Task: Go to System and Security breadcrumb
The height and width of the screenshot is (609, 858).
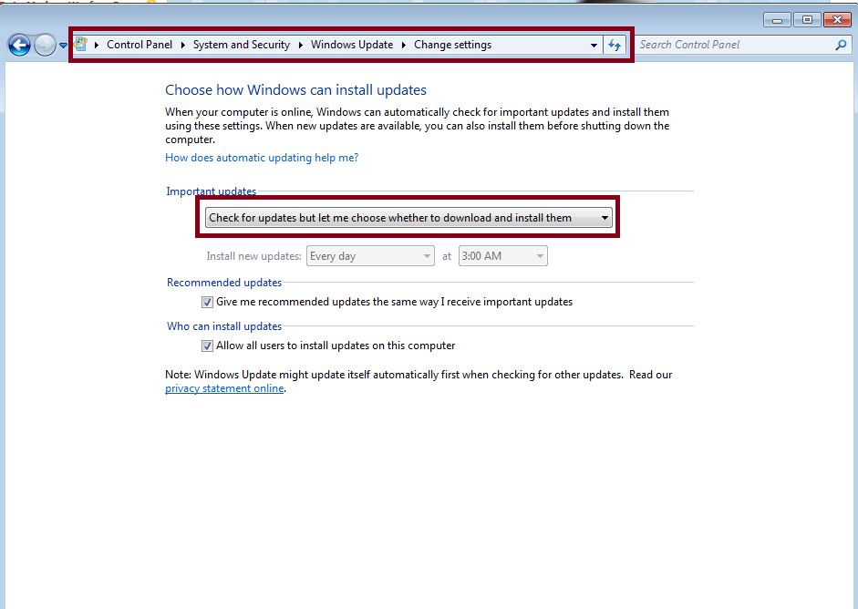Action: click(242, 45)
